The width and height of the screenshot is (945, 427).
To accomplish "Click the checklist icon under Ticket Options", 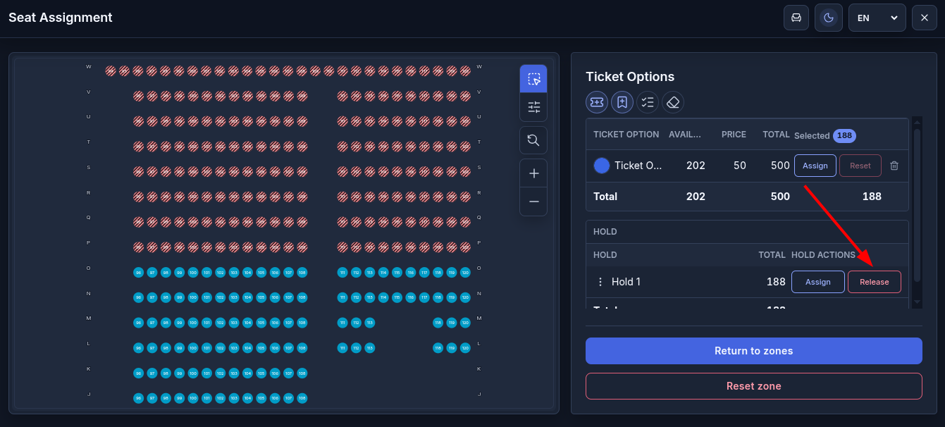I will click(648, 102).
